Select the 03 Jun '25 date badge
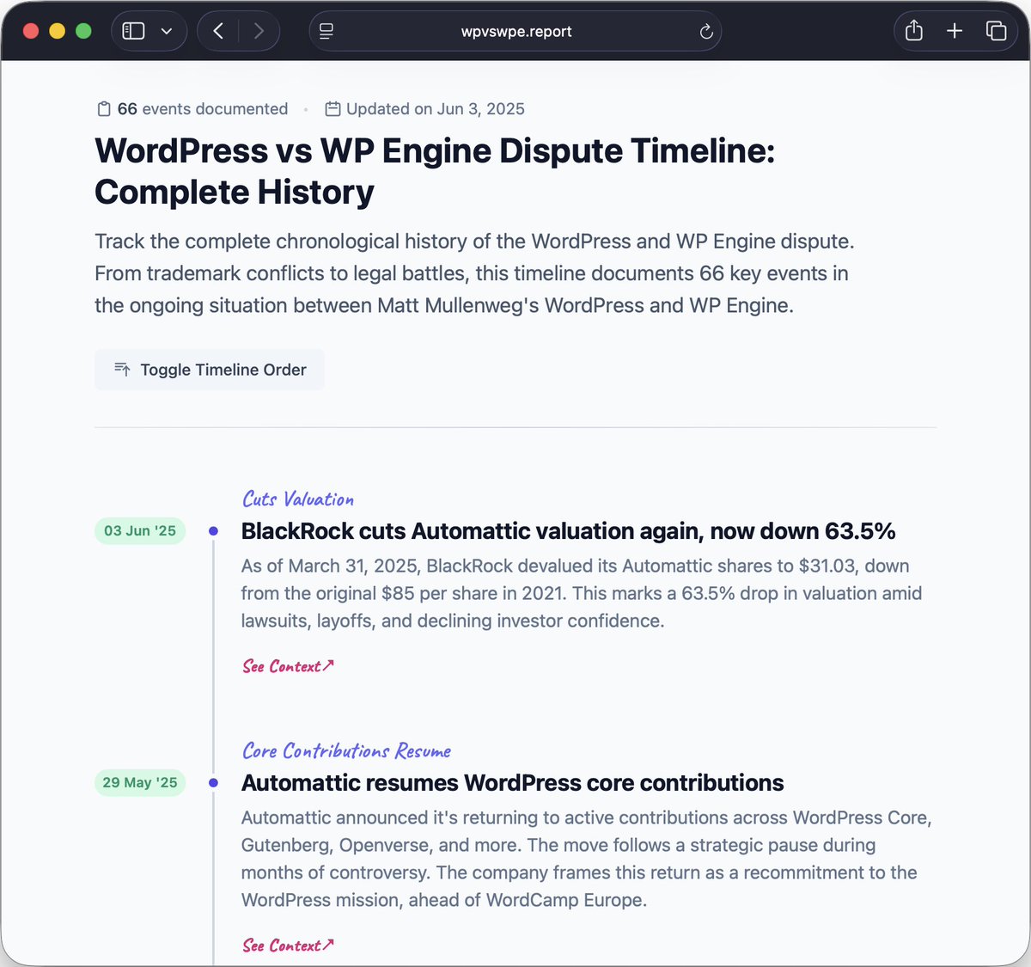This screenshot has width=1031, height=967. [140, 530]
